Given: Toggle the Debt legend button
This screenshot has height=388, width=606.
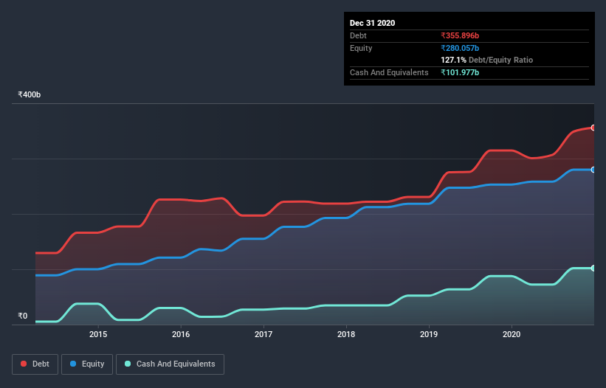Looking at the screenshot, I should (x=35, y=364).
